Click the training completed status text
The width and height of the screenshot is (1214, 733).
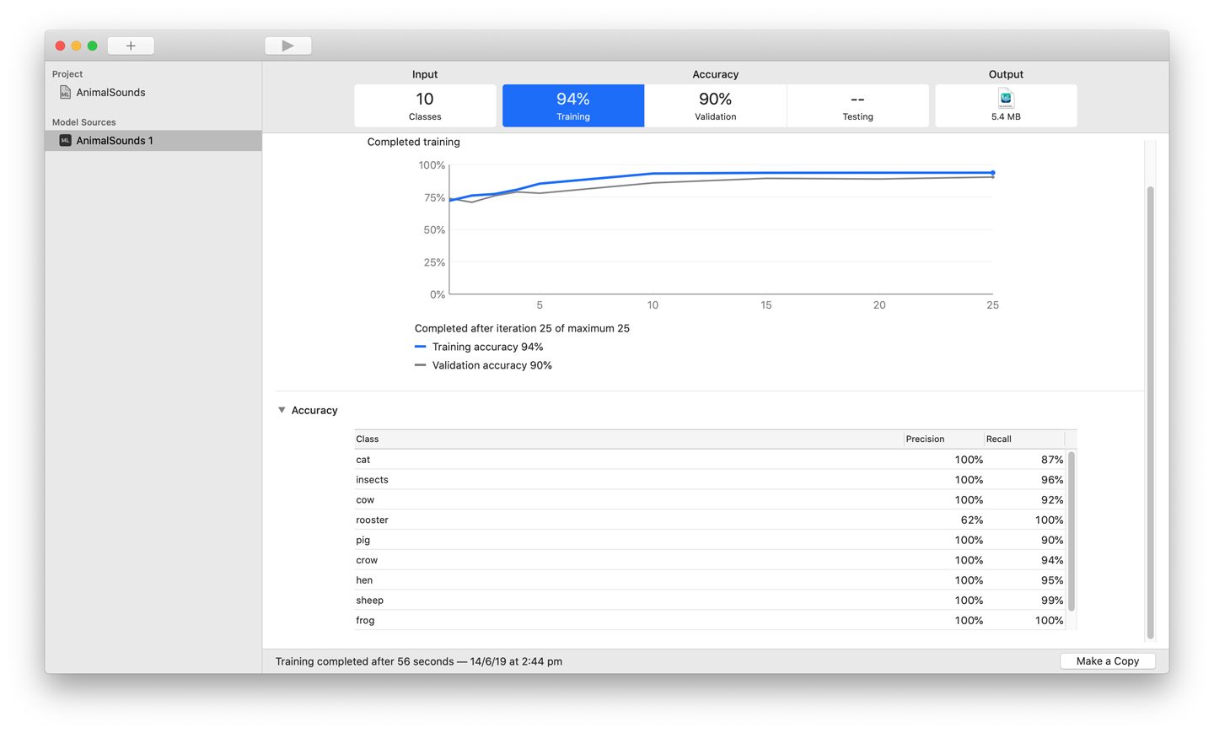point(419,661)
